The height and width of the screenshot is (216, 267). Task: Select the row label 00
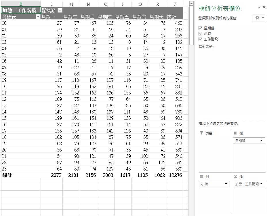tap(21, 23)
